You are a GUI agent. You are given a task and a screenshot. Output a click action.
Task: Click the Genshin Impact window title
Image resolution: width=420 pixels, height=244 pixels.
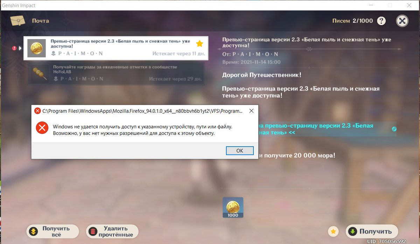click(x=18, y=5)
